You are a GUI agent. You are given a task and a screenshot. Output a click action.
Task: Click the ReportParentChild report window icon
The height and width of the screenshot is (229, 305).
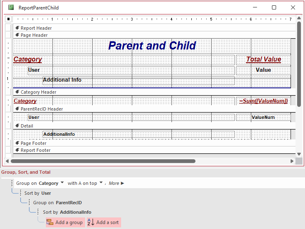click(x=11, y=7)
